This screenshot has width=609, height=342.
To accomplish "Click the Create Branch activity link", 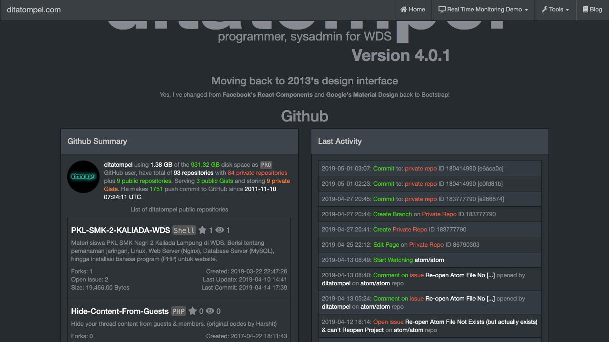I will click(392, 214).
